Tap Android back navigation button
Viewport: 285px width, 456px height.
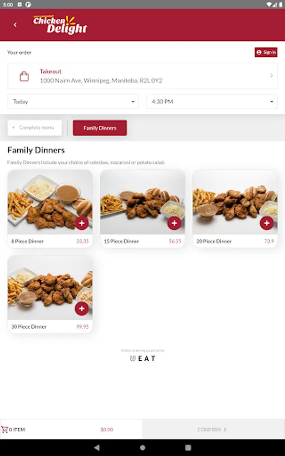(x=97, y=447)
